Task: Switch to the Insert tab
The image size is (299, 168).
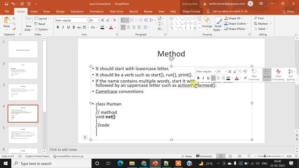Action: click(34, 11)
